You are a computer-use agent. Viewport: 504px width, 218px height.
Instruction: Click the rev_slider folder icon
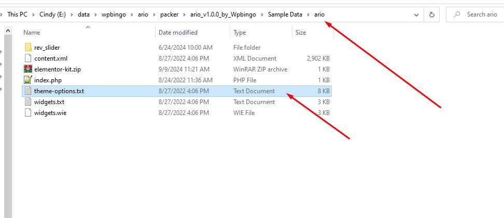[x=28, y=48]
